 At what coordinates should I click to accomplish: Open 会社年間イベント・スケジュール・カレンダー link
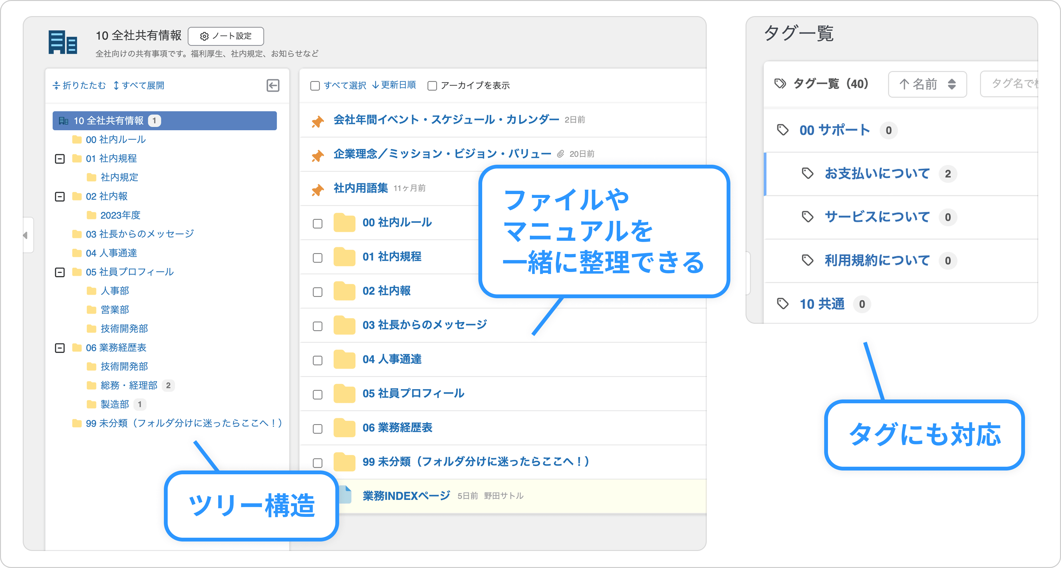pos(446,120)
